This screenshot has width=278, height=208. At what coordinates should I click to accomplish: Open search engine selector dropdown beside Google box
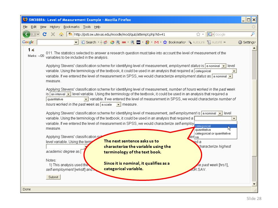tap(213, 34)
